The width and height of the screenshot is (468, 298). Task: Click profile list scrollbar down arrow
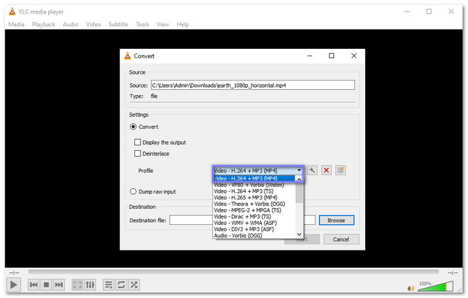tap(299, 235)
